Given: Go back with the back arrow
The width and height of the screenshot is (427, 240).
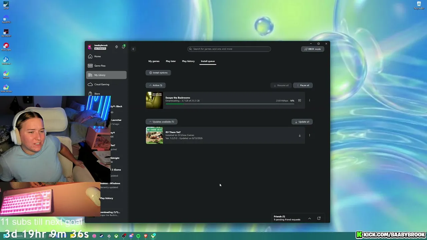Looking at the screenshot, I should click(133, 49).
